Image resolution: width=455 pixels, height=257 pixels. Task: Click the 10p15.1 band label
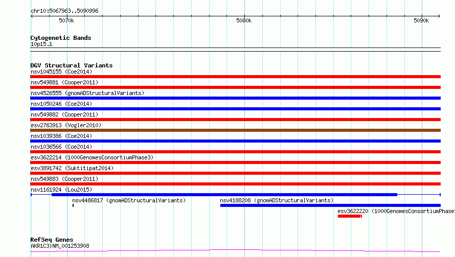click(x=41, y=44)
